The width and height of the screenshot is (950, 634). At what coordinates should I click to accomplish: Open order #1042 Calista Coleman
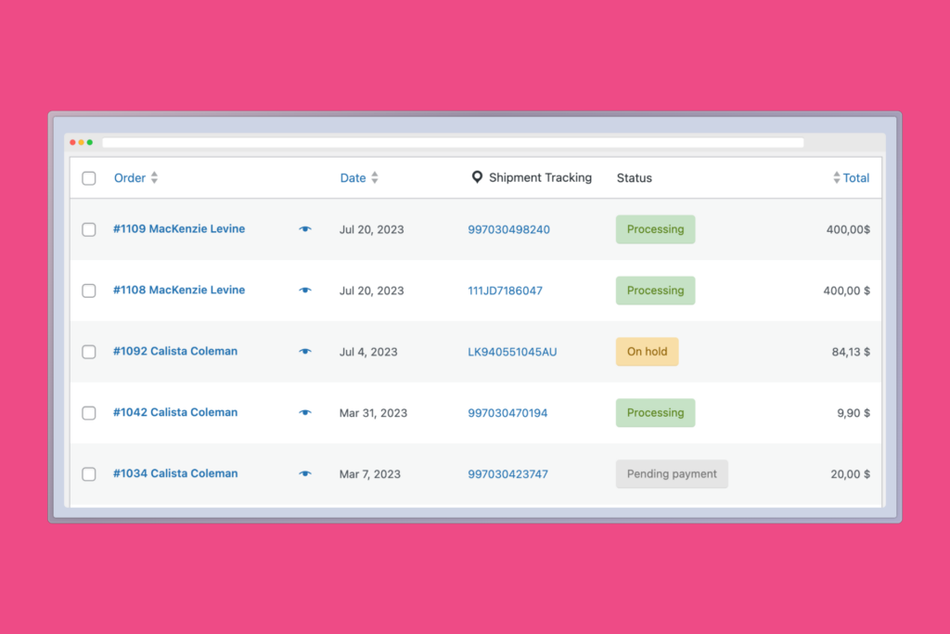(175, 413)
